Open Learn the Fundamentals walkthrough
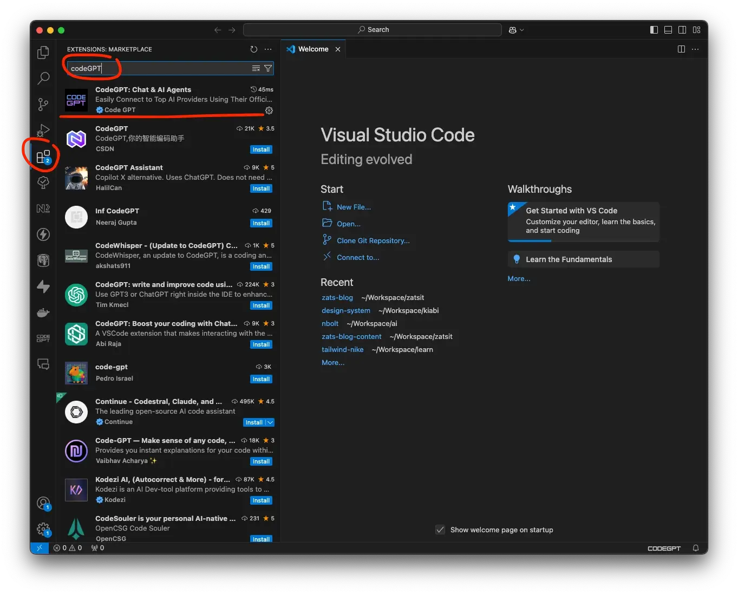The image size is (738, 594). click(x=583, y=259)
